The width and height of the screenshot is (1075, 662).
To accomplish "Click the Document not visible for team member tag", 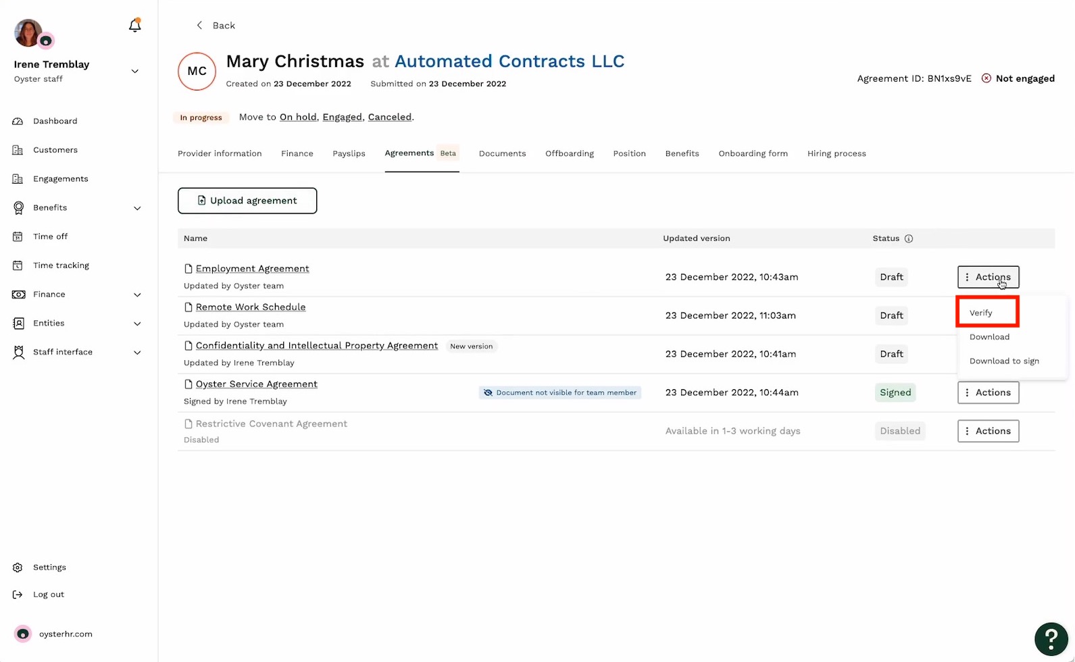I will click(x=560, y=392).
